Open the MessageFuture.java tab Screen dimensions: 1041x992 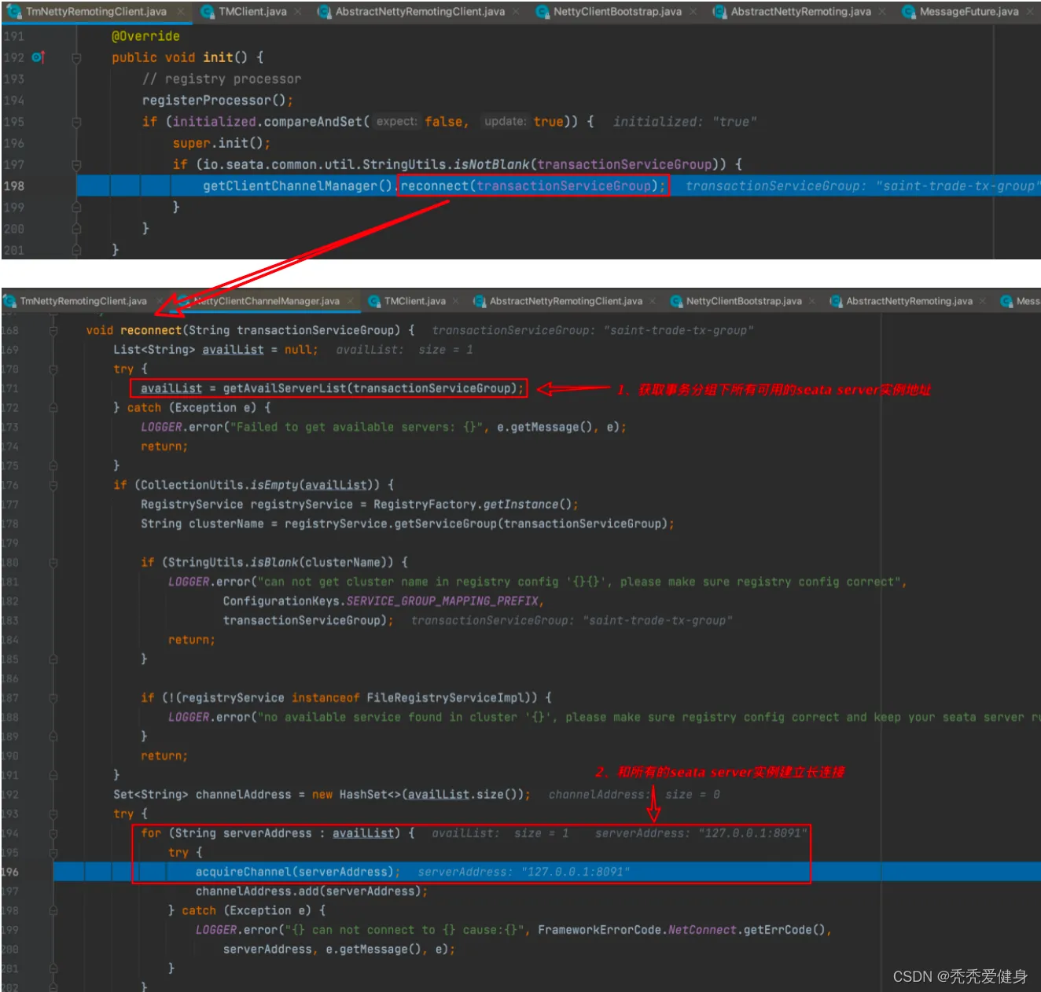[969, 12]
